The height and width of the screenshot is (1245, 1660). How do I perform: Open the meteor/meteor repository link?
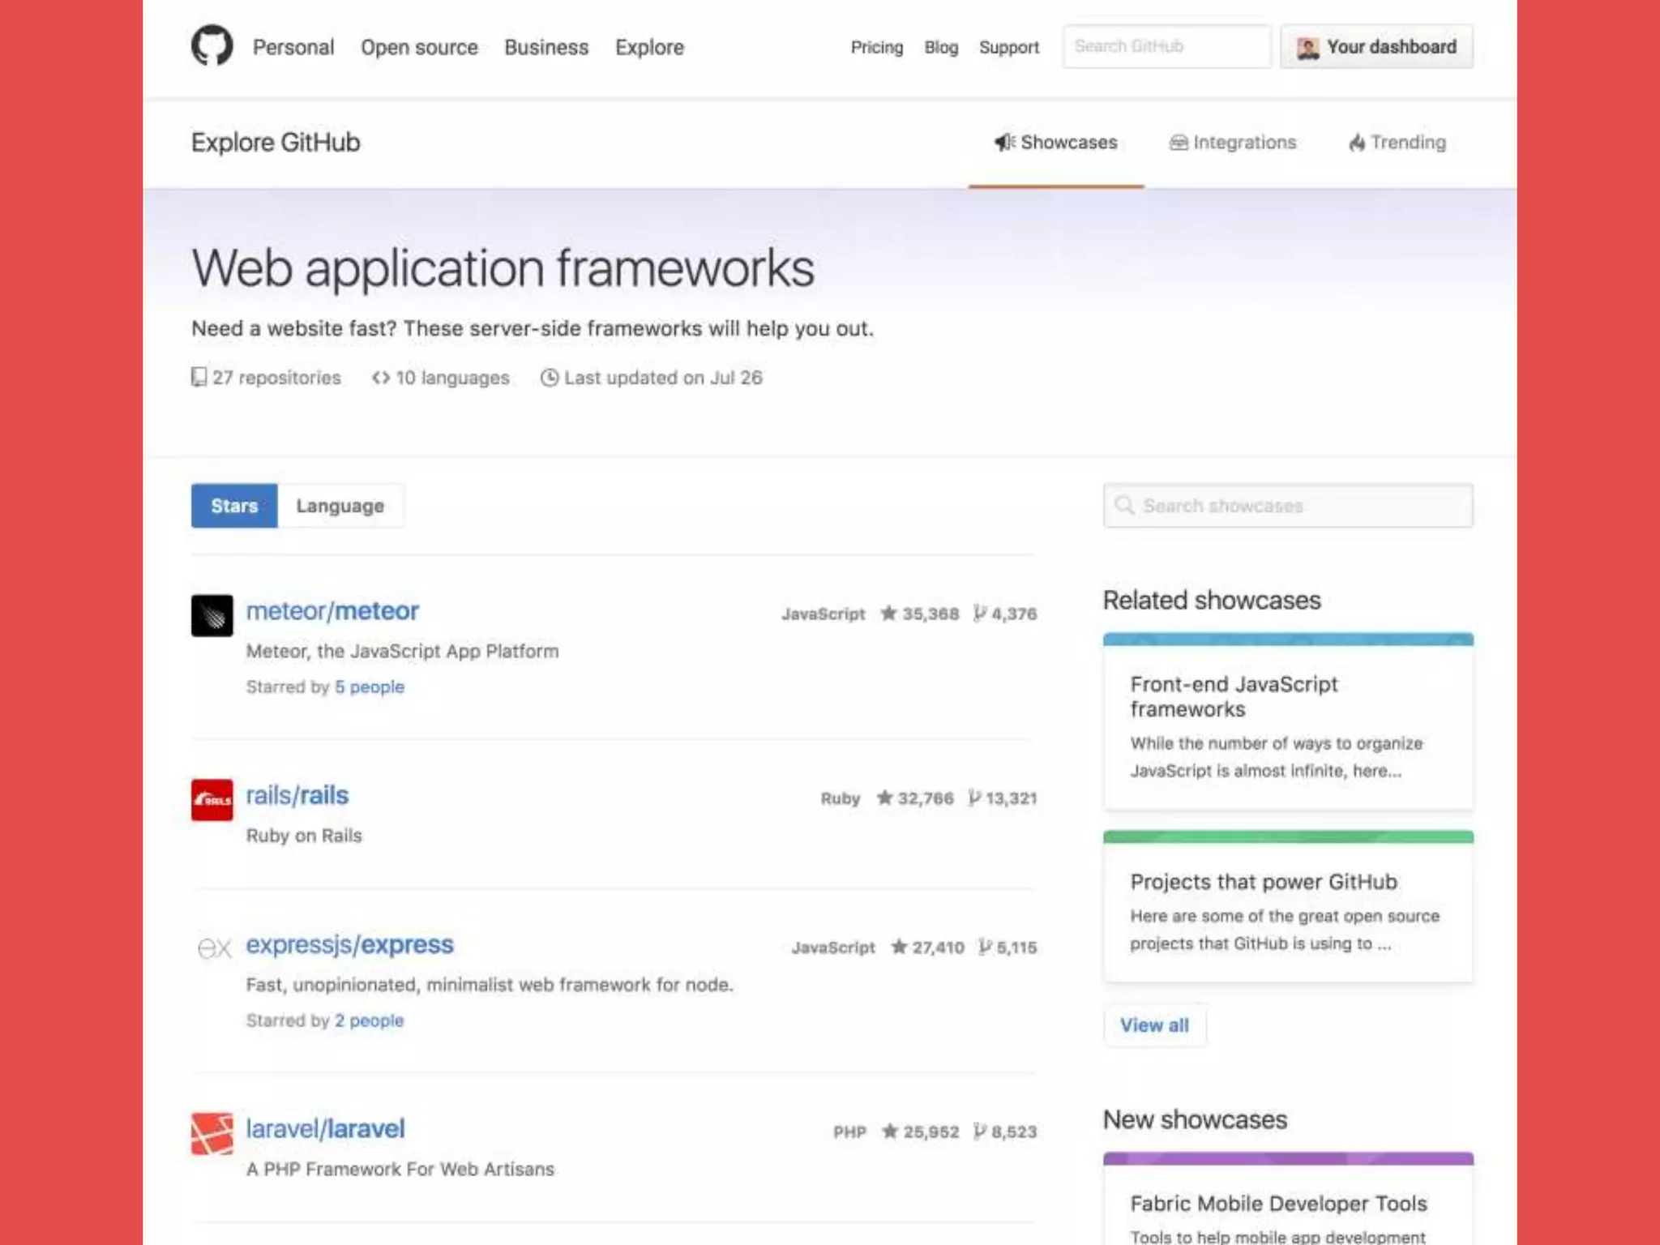[332, 611]
